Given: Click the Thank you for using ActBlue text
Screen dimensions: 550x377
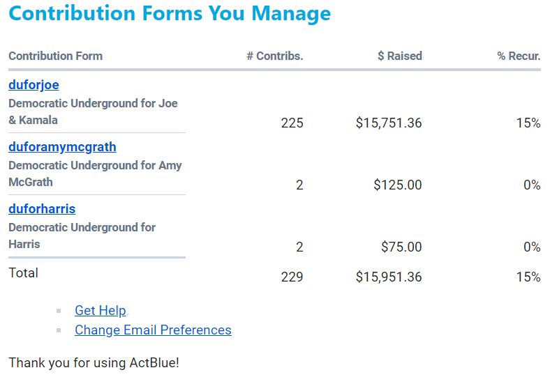Looking at the screenshot, I should (94, 363).
